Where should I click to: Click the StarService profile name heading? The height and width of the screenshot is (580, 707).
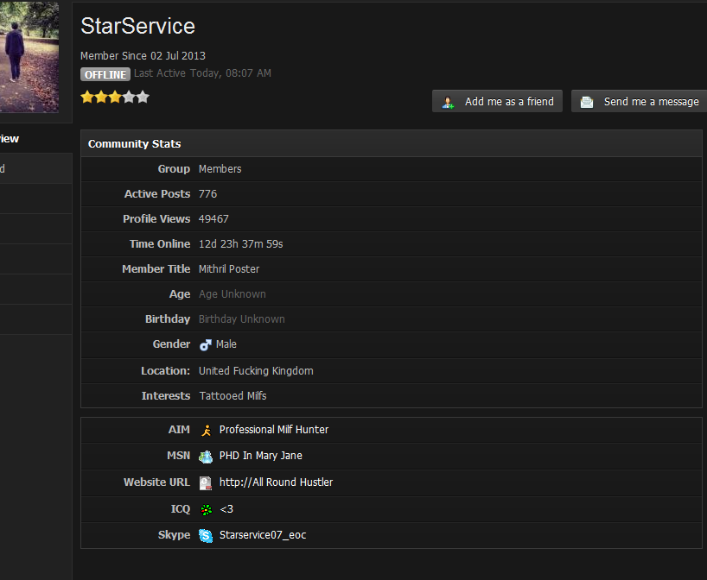(x=137, y=26)
